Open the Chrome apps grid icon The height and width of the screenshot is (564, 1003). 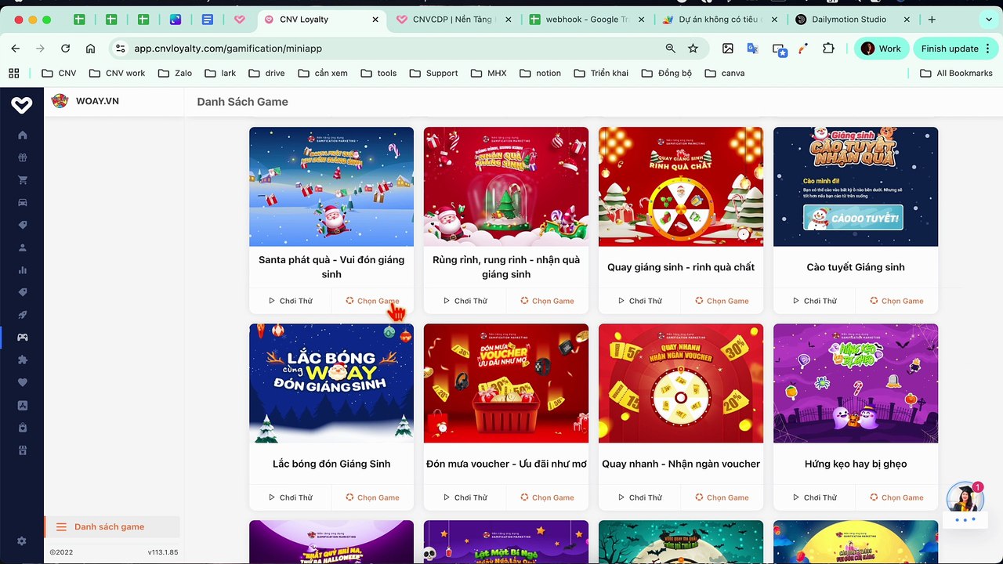tap(14, 73)
